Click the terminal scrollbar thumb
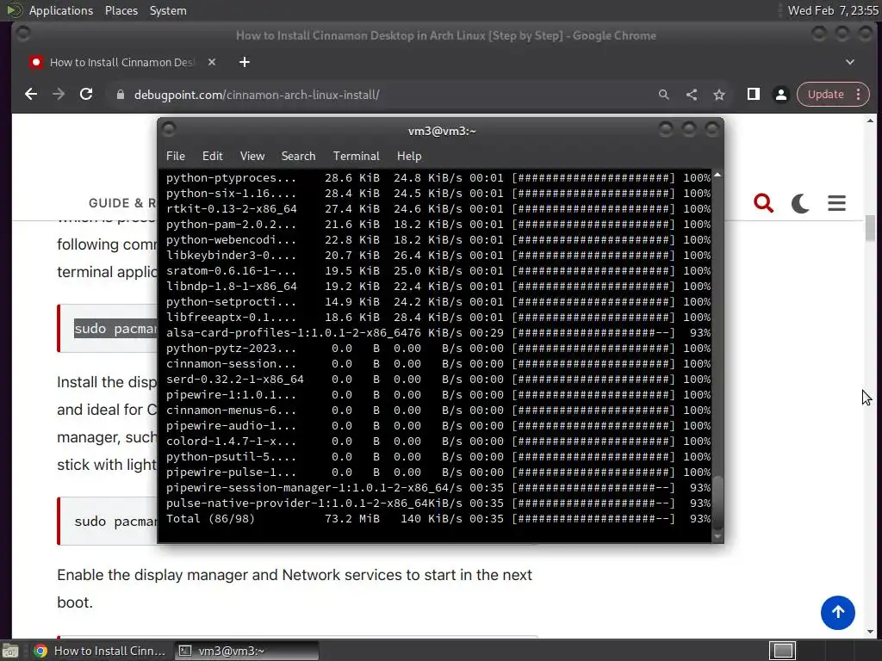Screen dimensions: 882x661 tap(717, 503)
